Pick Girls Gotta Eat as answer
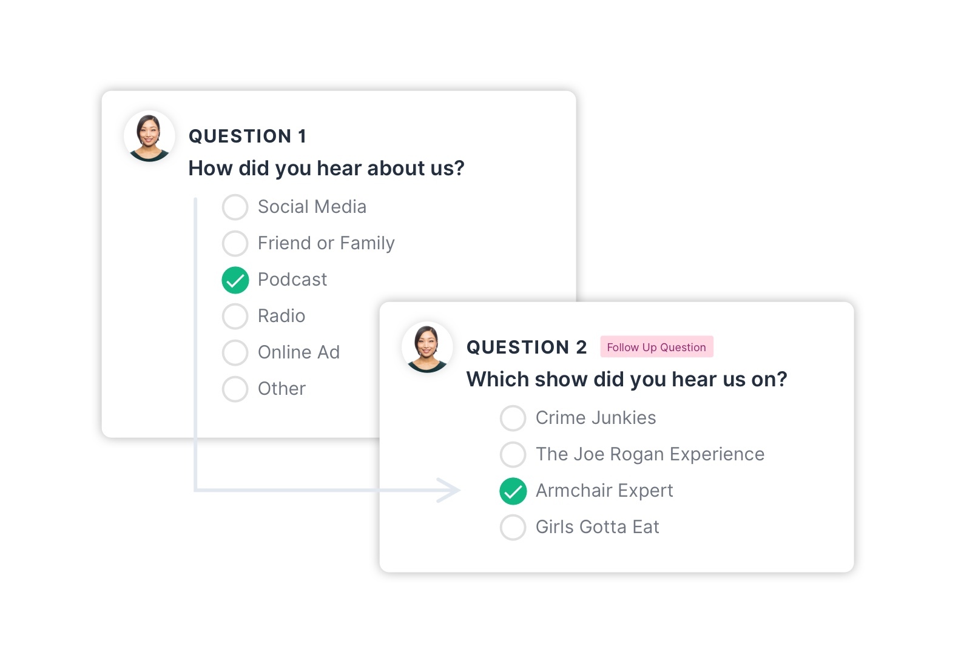The width and height of the screenshot is (961, 672). tap(513, 527)
